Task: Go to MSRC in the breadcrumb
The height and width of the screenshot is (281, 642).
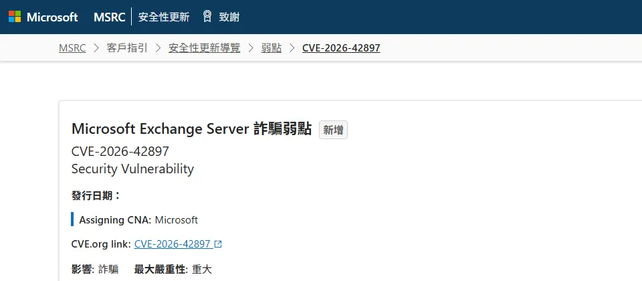Action: tap(72, 48)
